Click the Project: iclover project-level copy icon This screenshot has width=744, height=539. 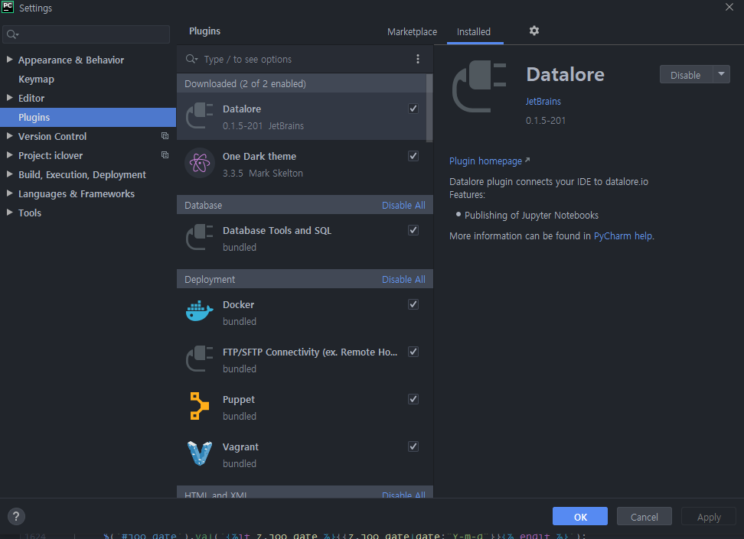point(165,155)
